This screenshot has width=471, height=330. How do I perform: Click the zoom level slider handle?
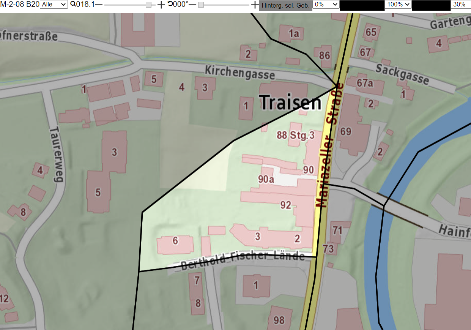(x=149, y=5)
